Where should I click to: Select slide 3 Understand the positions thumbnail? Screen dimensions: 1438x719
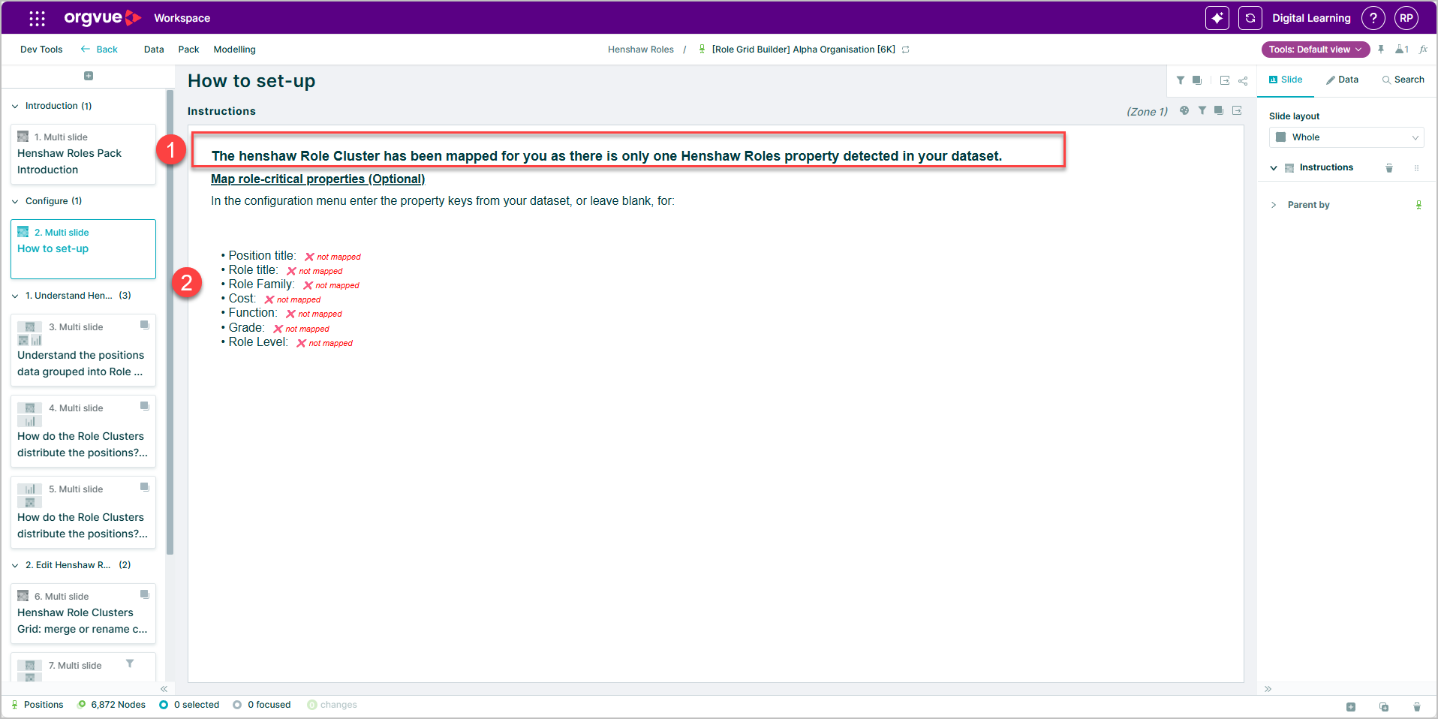coord(83,350)
